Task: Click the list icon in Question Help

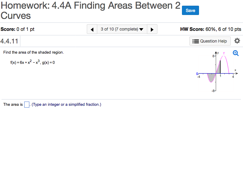Action: (x=196, y=41)
